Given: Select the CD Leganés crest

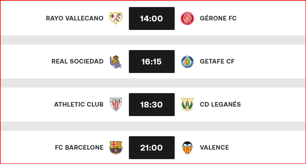Looking at the screenshot, I should point(187,104).
